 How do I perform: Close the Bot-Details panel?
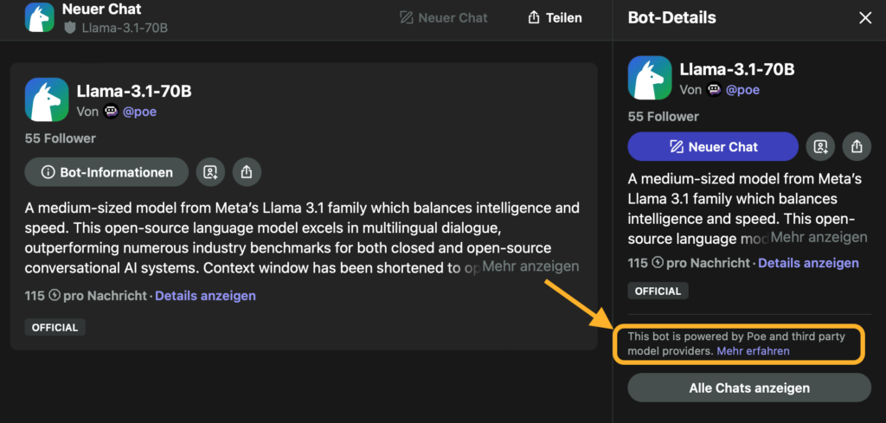(865, 18)
